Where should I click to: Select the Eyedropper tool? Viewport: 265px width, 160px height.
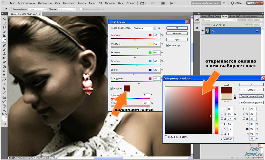(4, 40)
